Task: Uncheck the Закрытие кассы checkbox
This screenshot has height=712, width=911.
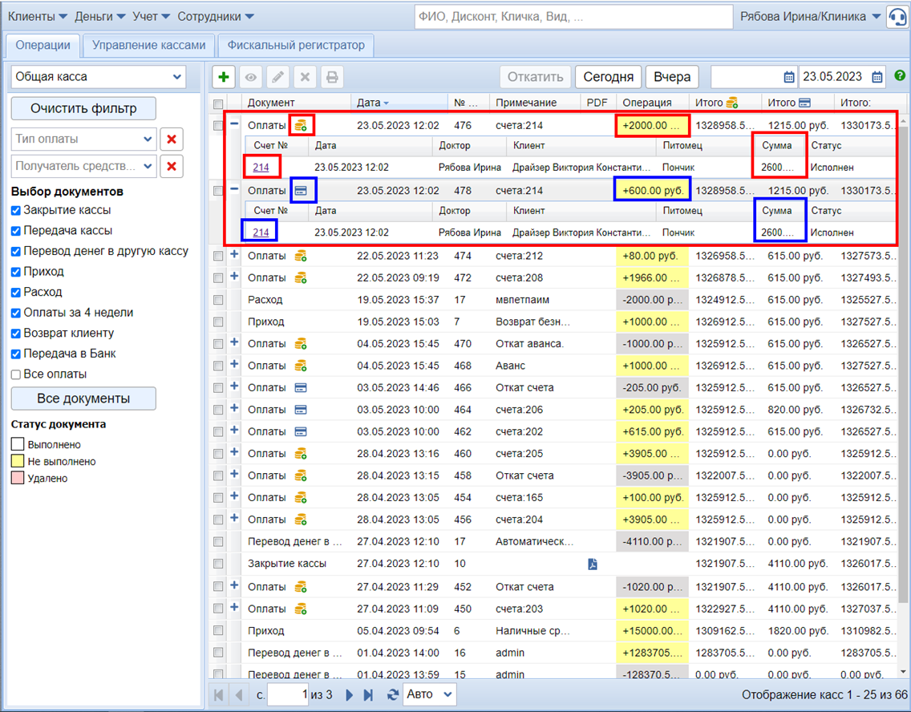Action: tap(17, 211)
